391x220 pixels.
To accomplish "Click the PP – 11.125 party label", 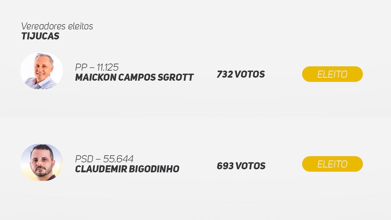I will [97, 67].
